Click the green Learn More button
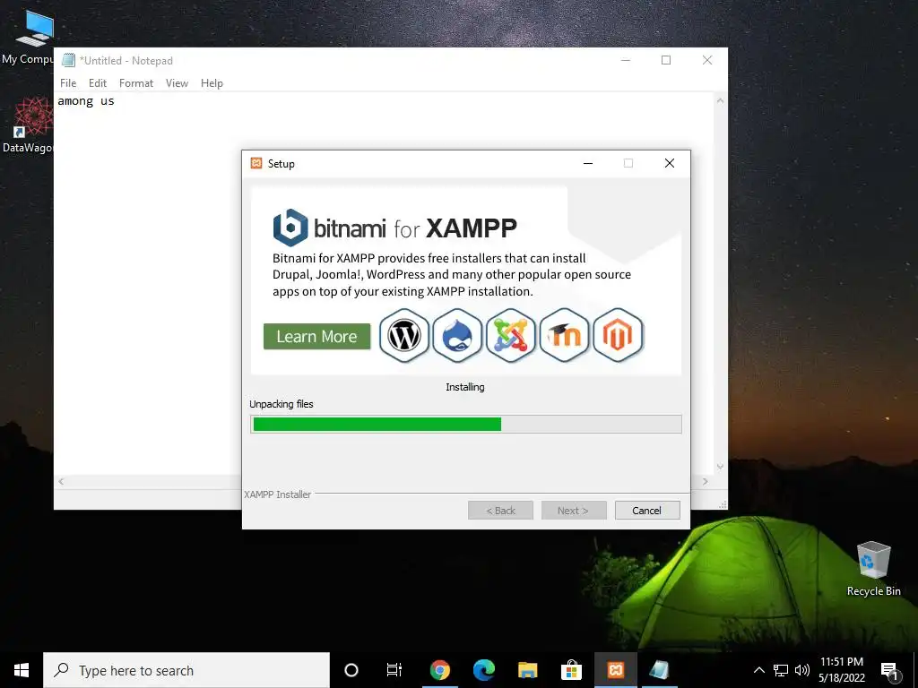 tap(316, 337)
